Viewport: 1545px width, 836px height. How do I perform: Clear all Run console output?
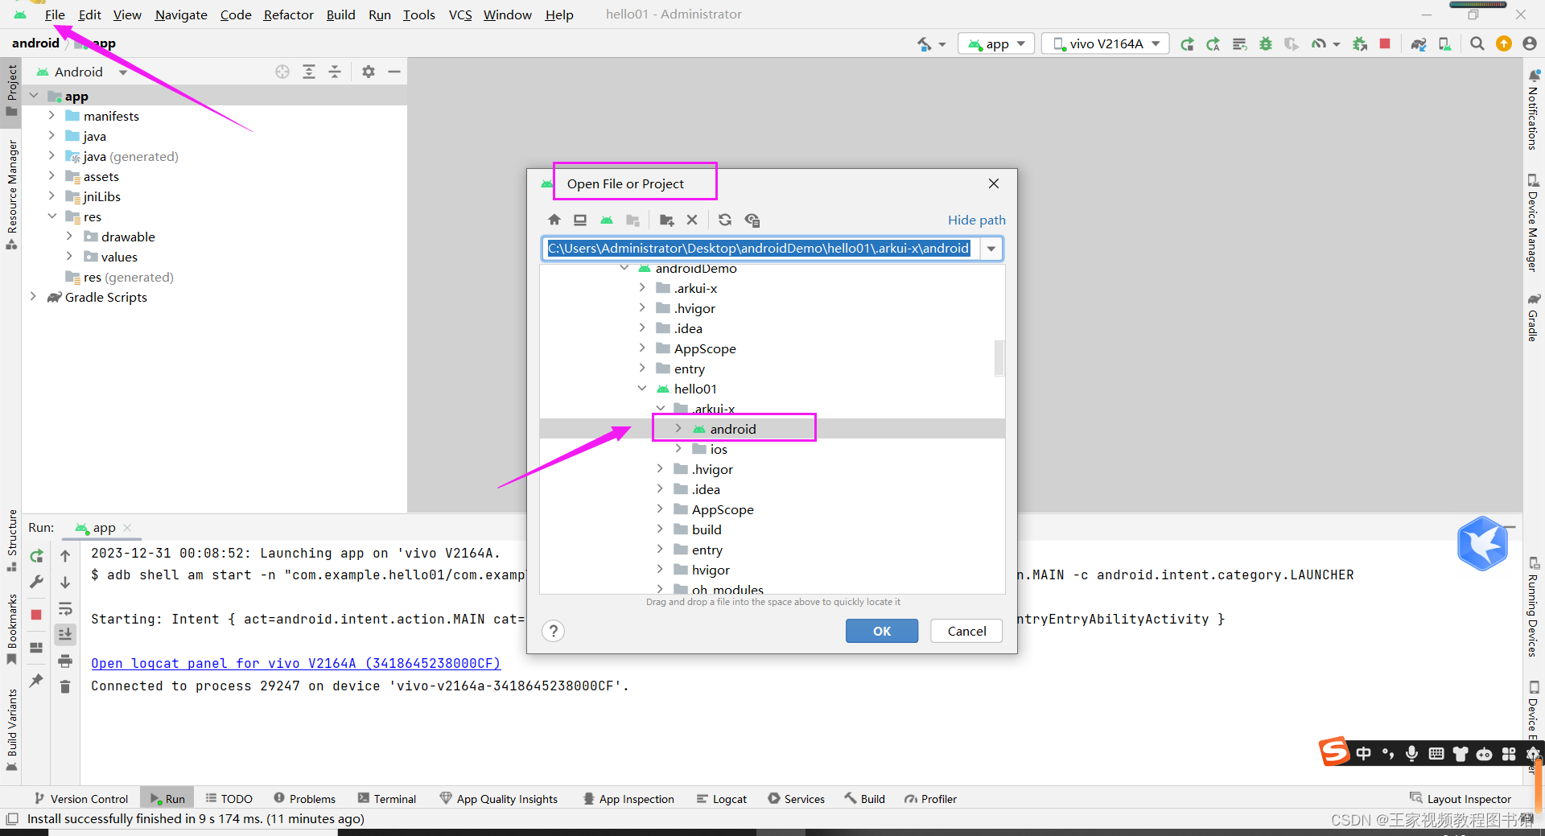[65, 686]
